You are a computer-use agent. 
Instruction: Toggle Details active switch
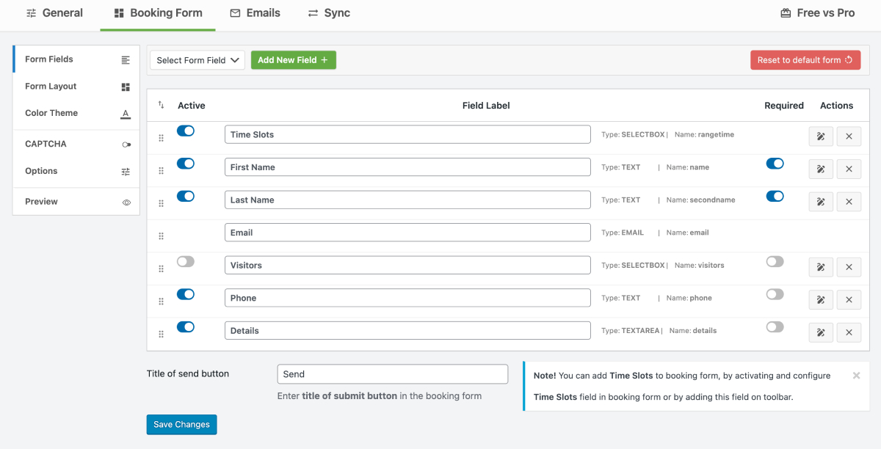click(x=186, y=326)
